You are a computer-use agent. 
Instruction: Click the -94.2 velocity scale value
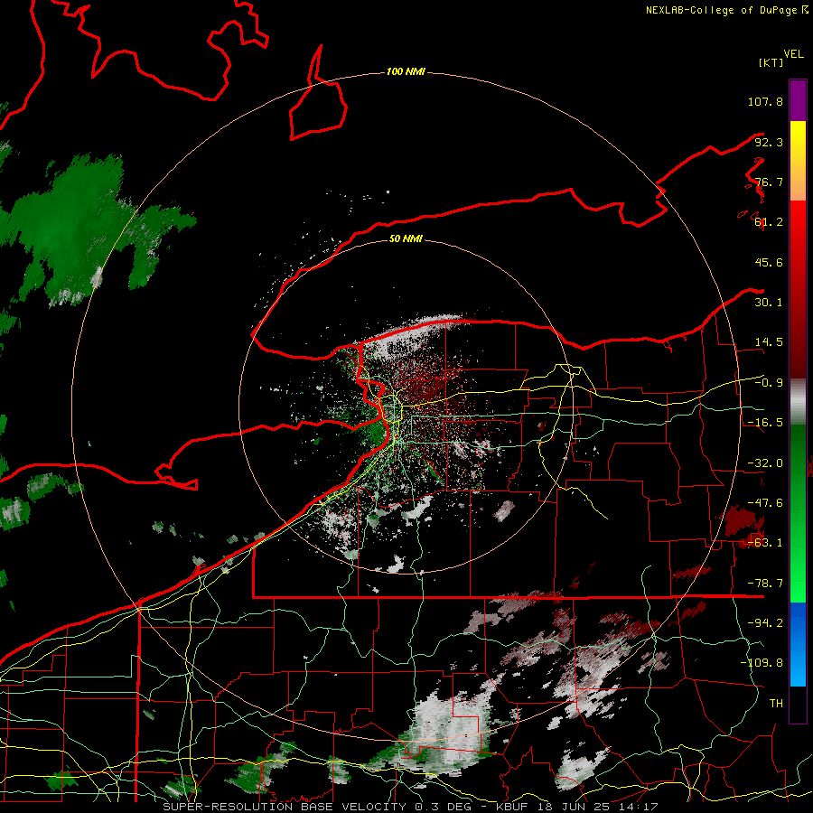tap(765, 622)
